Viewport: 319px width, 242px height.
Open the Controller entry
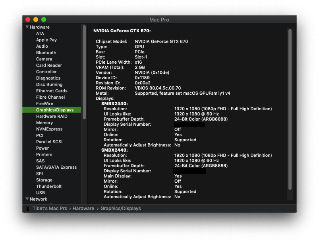tap(46, 72)
